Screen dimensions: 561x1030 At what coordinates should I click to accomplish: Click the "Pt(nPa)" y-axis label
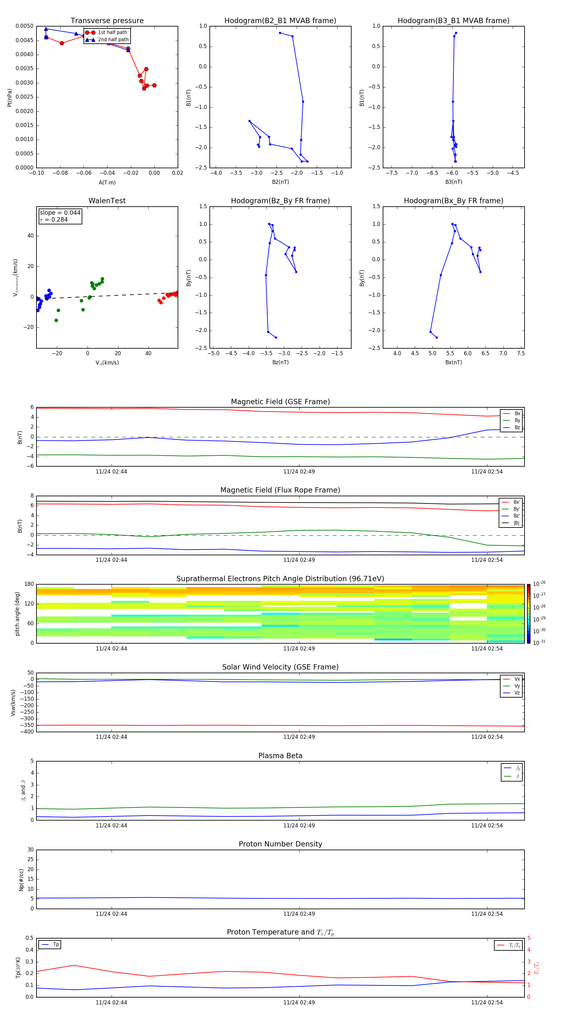[10, 98]
